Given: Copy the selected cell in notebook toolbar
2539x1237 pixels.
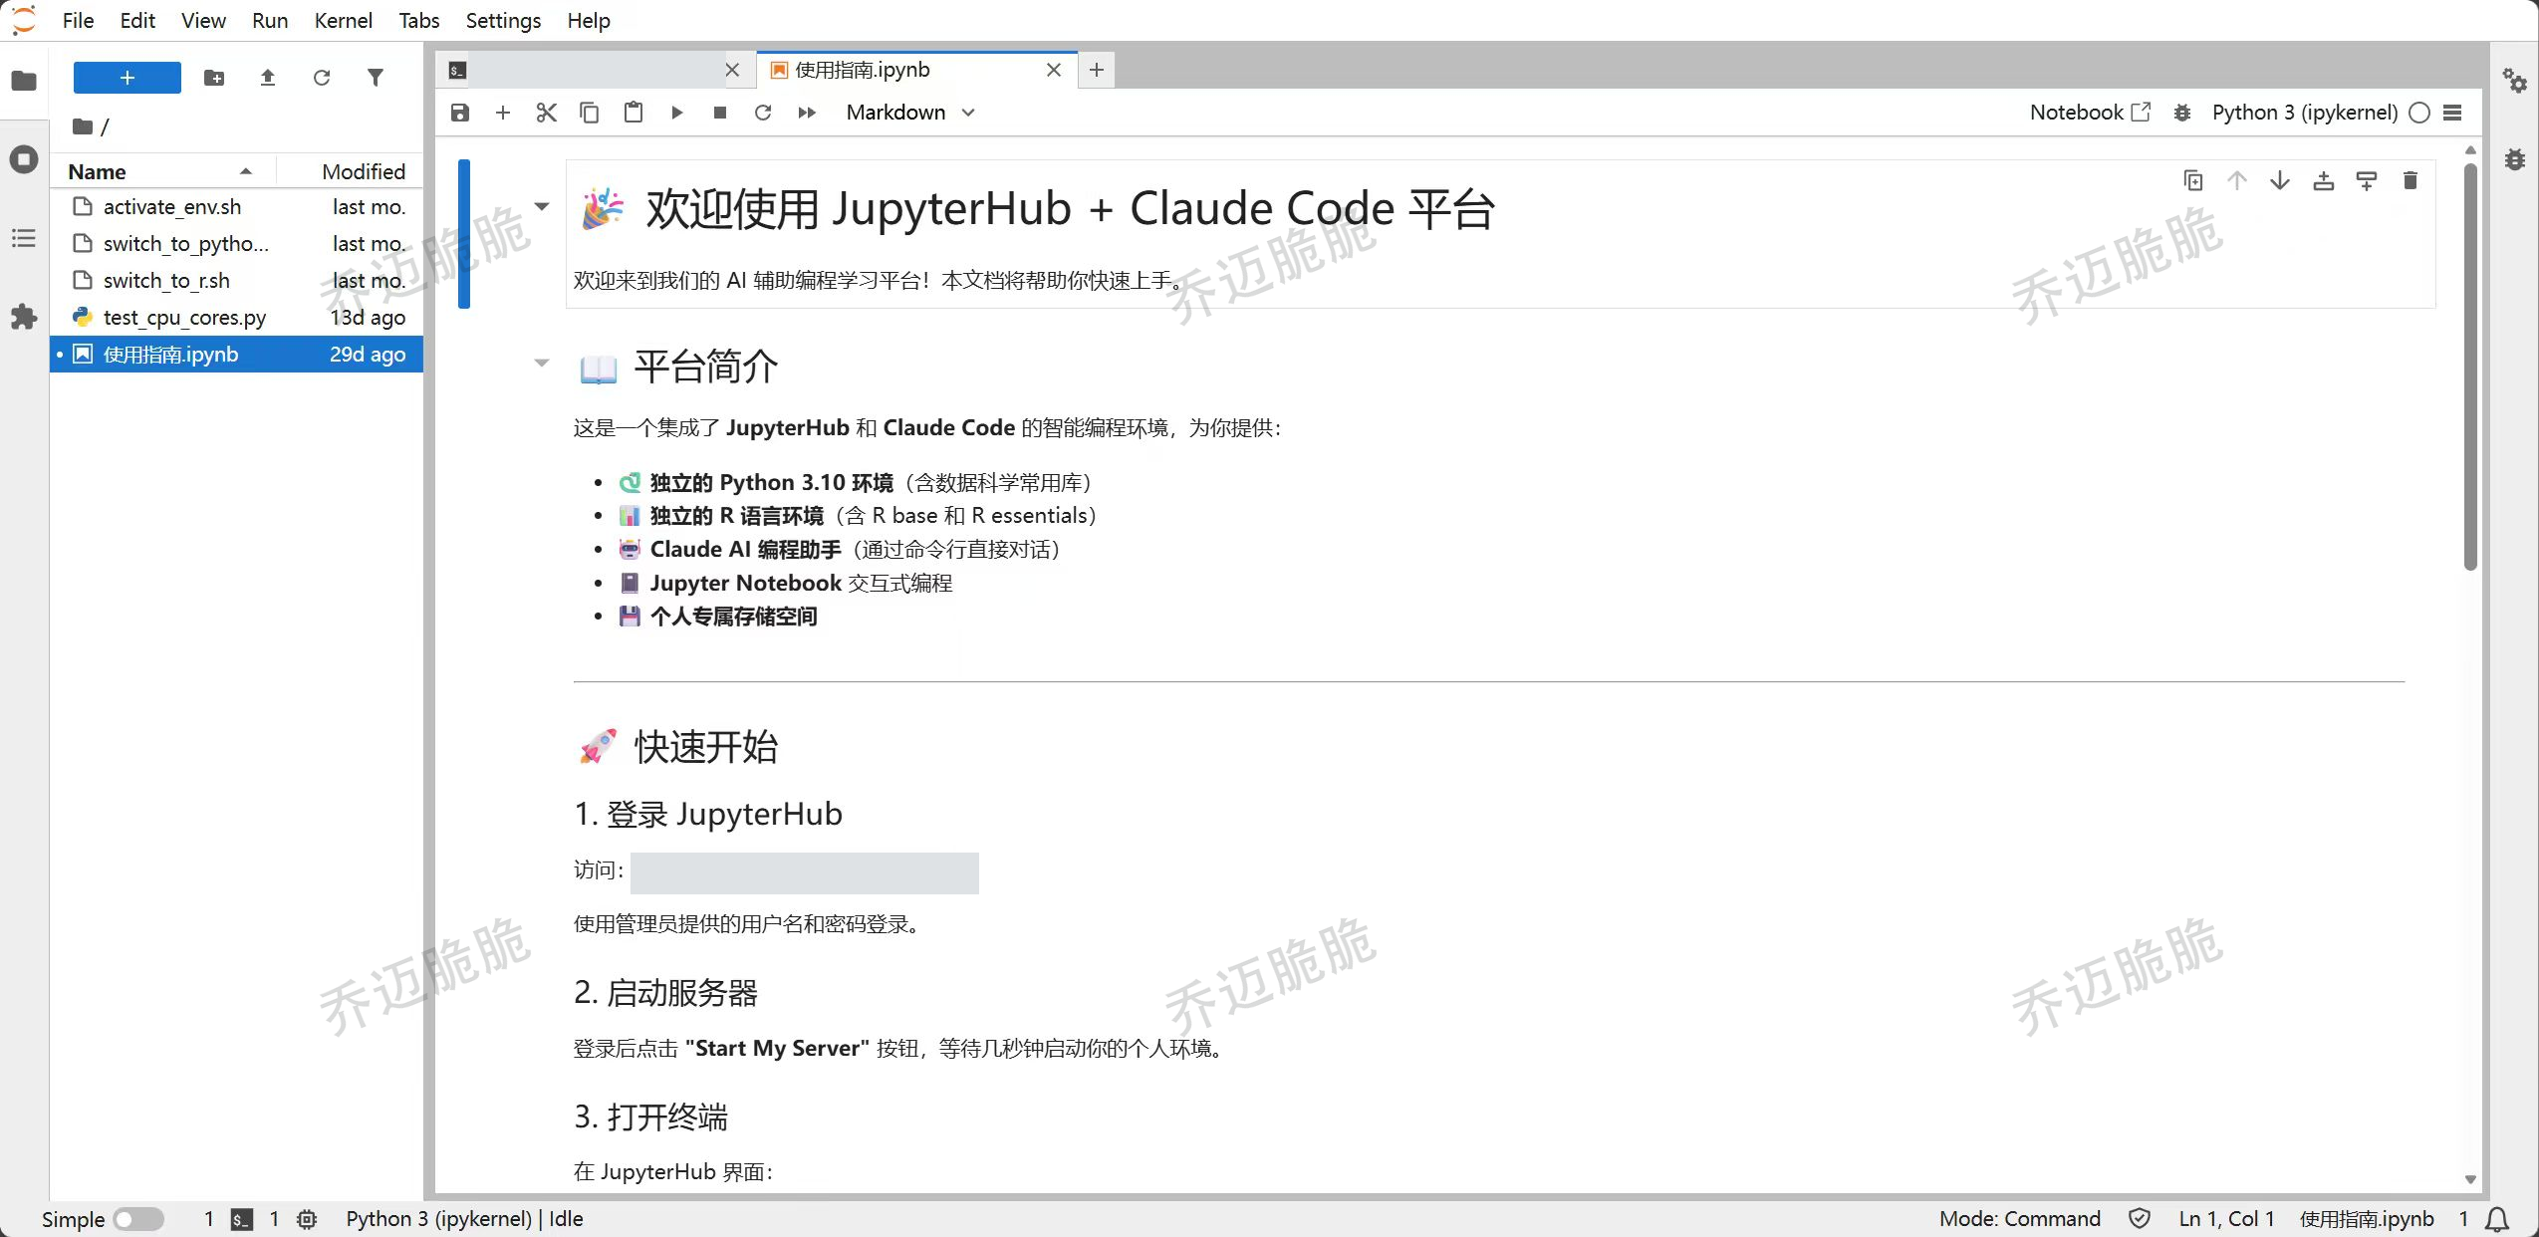Looking at the screenshot, I should [x=590, y=113].
